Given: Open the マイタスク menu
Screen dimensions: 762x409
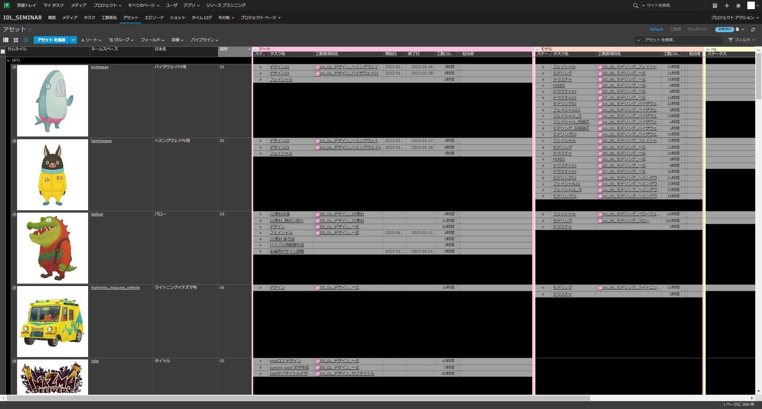Looking at the screenshot, I should coord(54,5).
